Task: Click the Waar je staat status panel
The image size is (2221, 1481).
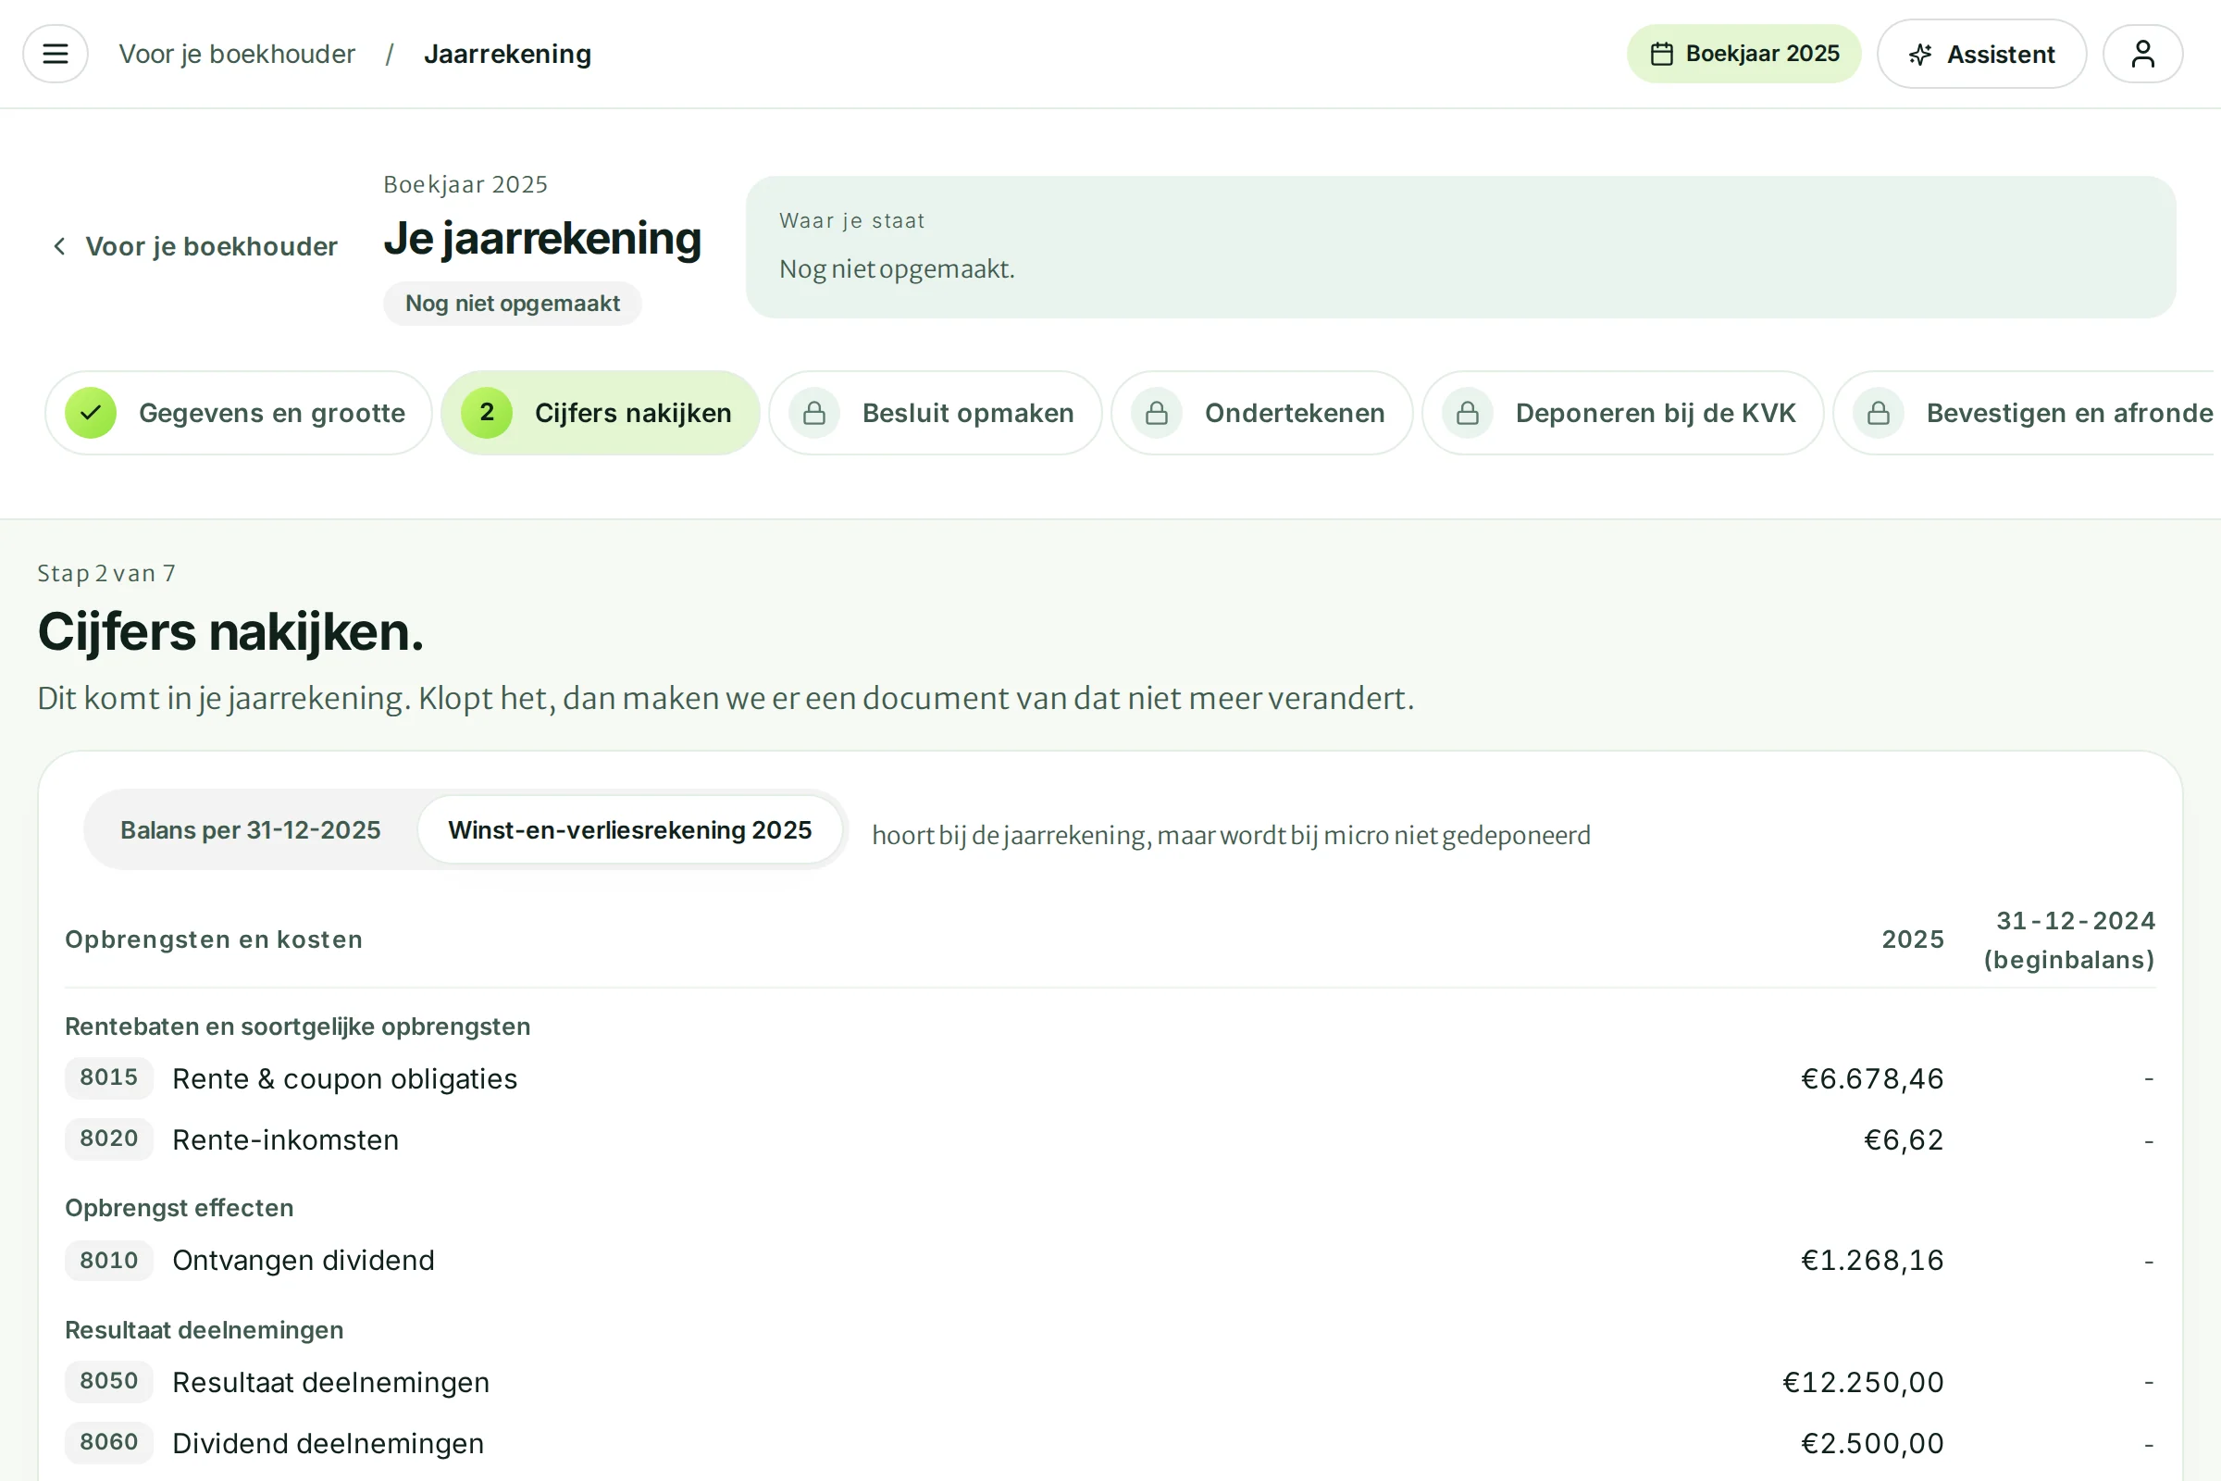Action: [x=1461, y=246]
